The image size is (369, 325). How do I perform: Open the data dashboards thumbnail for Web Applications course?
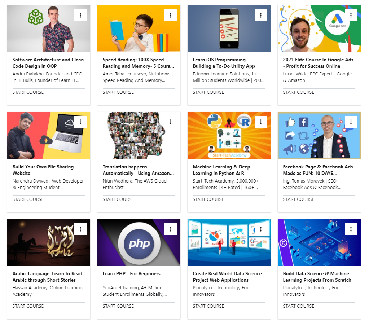pyautogui.click(x=229, y=243)
